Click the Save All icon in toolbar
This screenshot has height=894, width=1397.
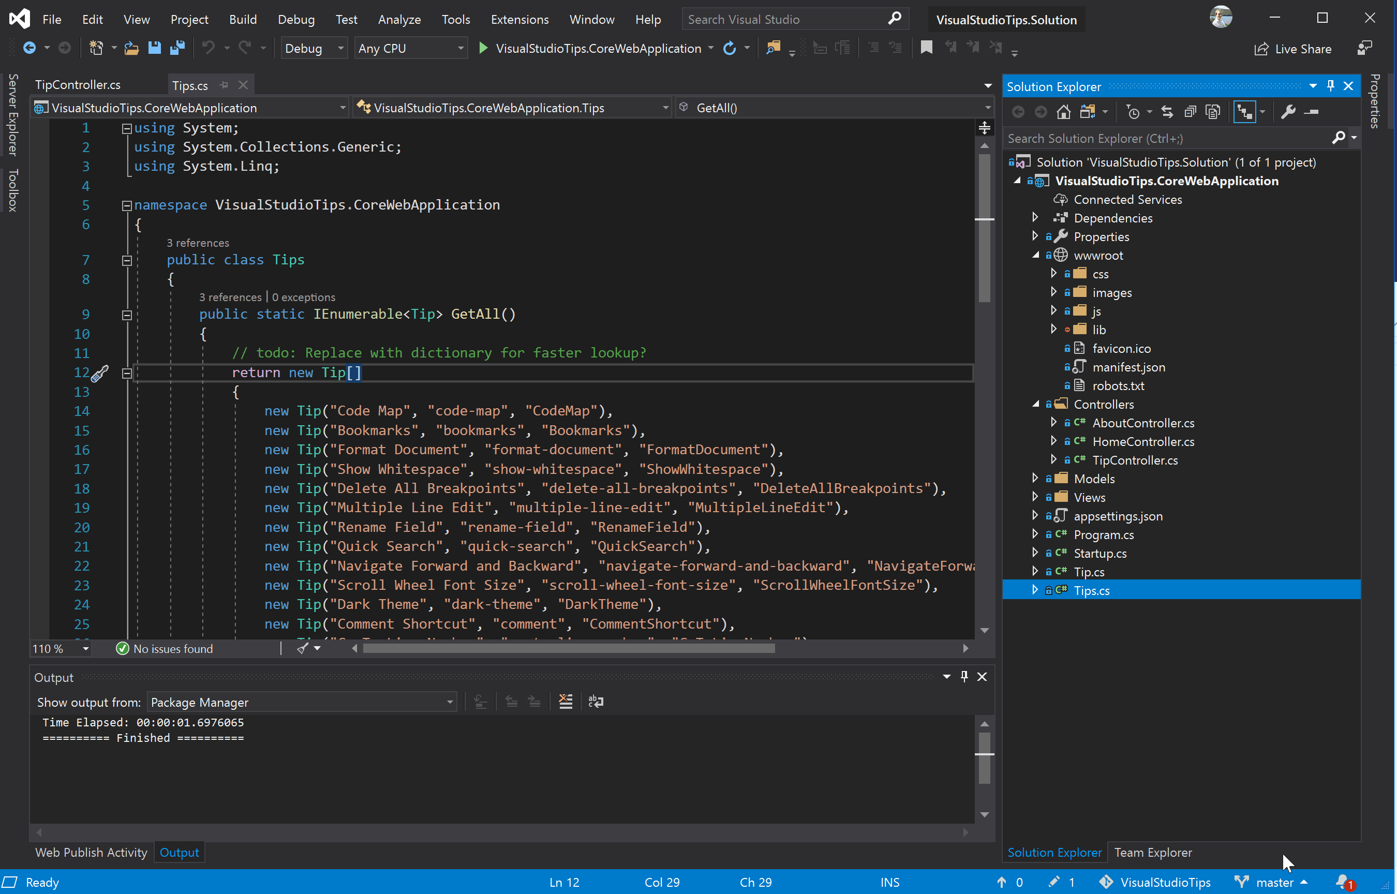point(177,48)
